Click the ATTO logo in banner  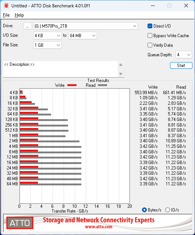click(20, 223)
